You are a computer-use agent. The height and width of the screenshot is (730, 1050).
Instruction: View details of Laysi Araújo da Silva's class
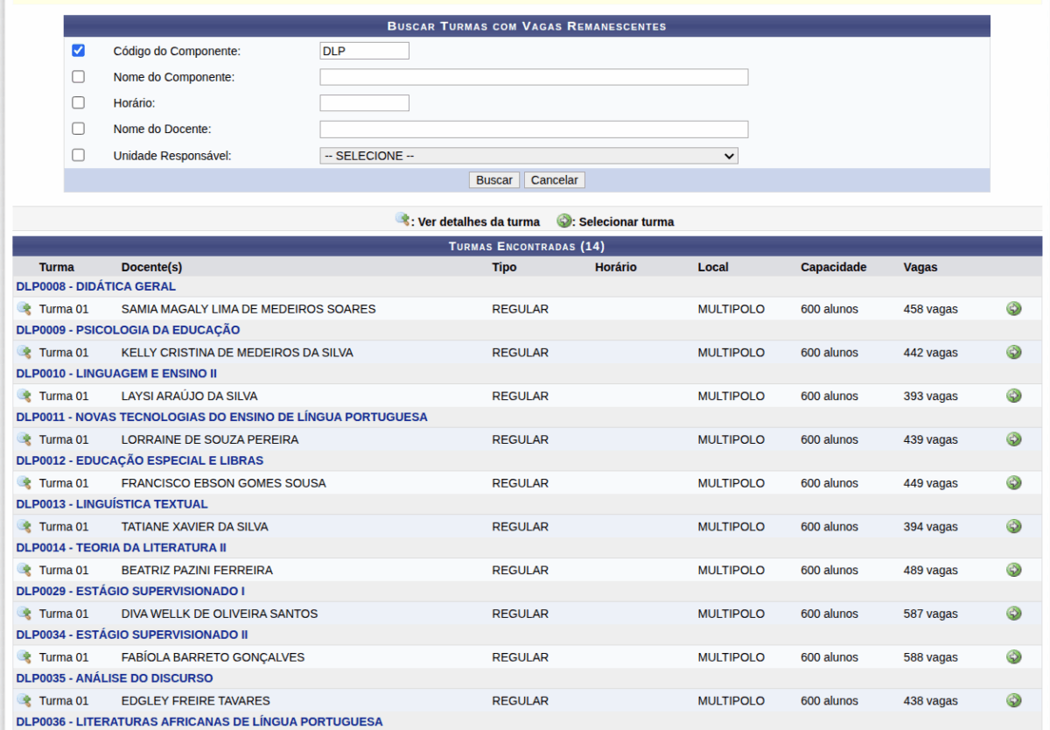tap(24, 396)
